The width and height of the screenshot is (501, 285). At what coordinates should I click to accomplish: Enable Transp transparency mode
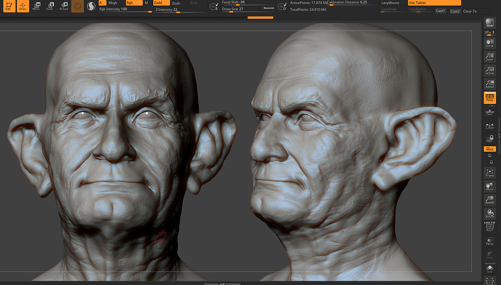[490, 241]
